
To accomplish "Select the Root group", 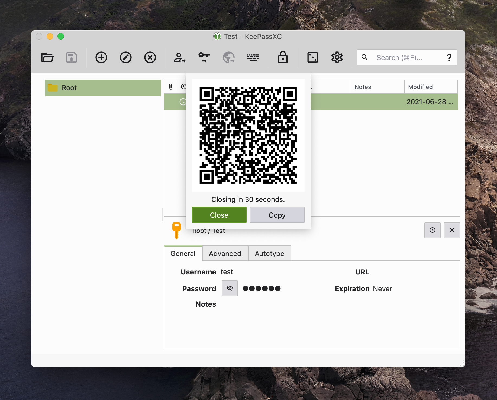I will pos(69,87).
